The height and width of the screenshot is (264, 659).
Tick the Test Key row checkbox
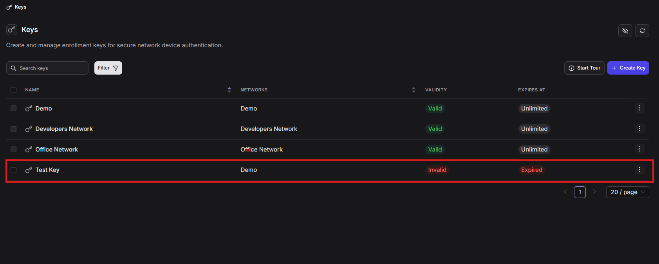pos(14,170)
